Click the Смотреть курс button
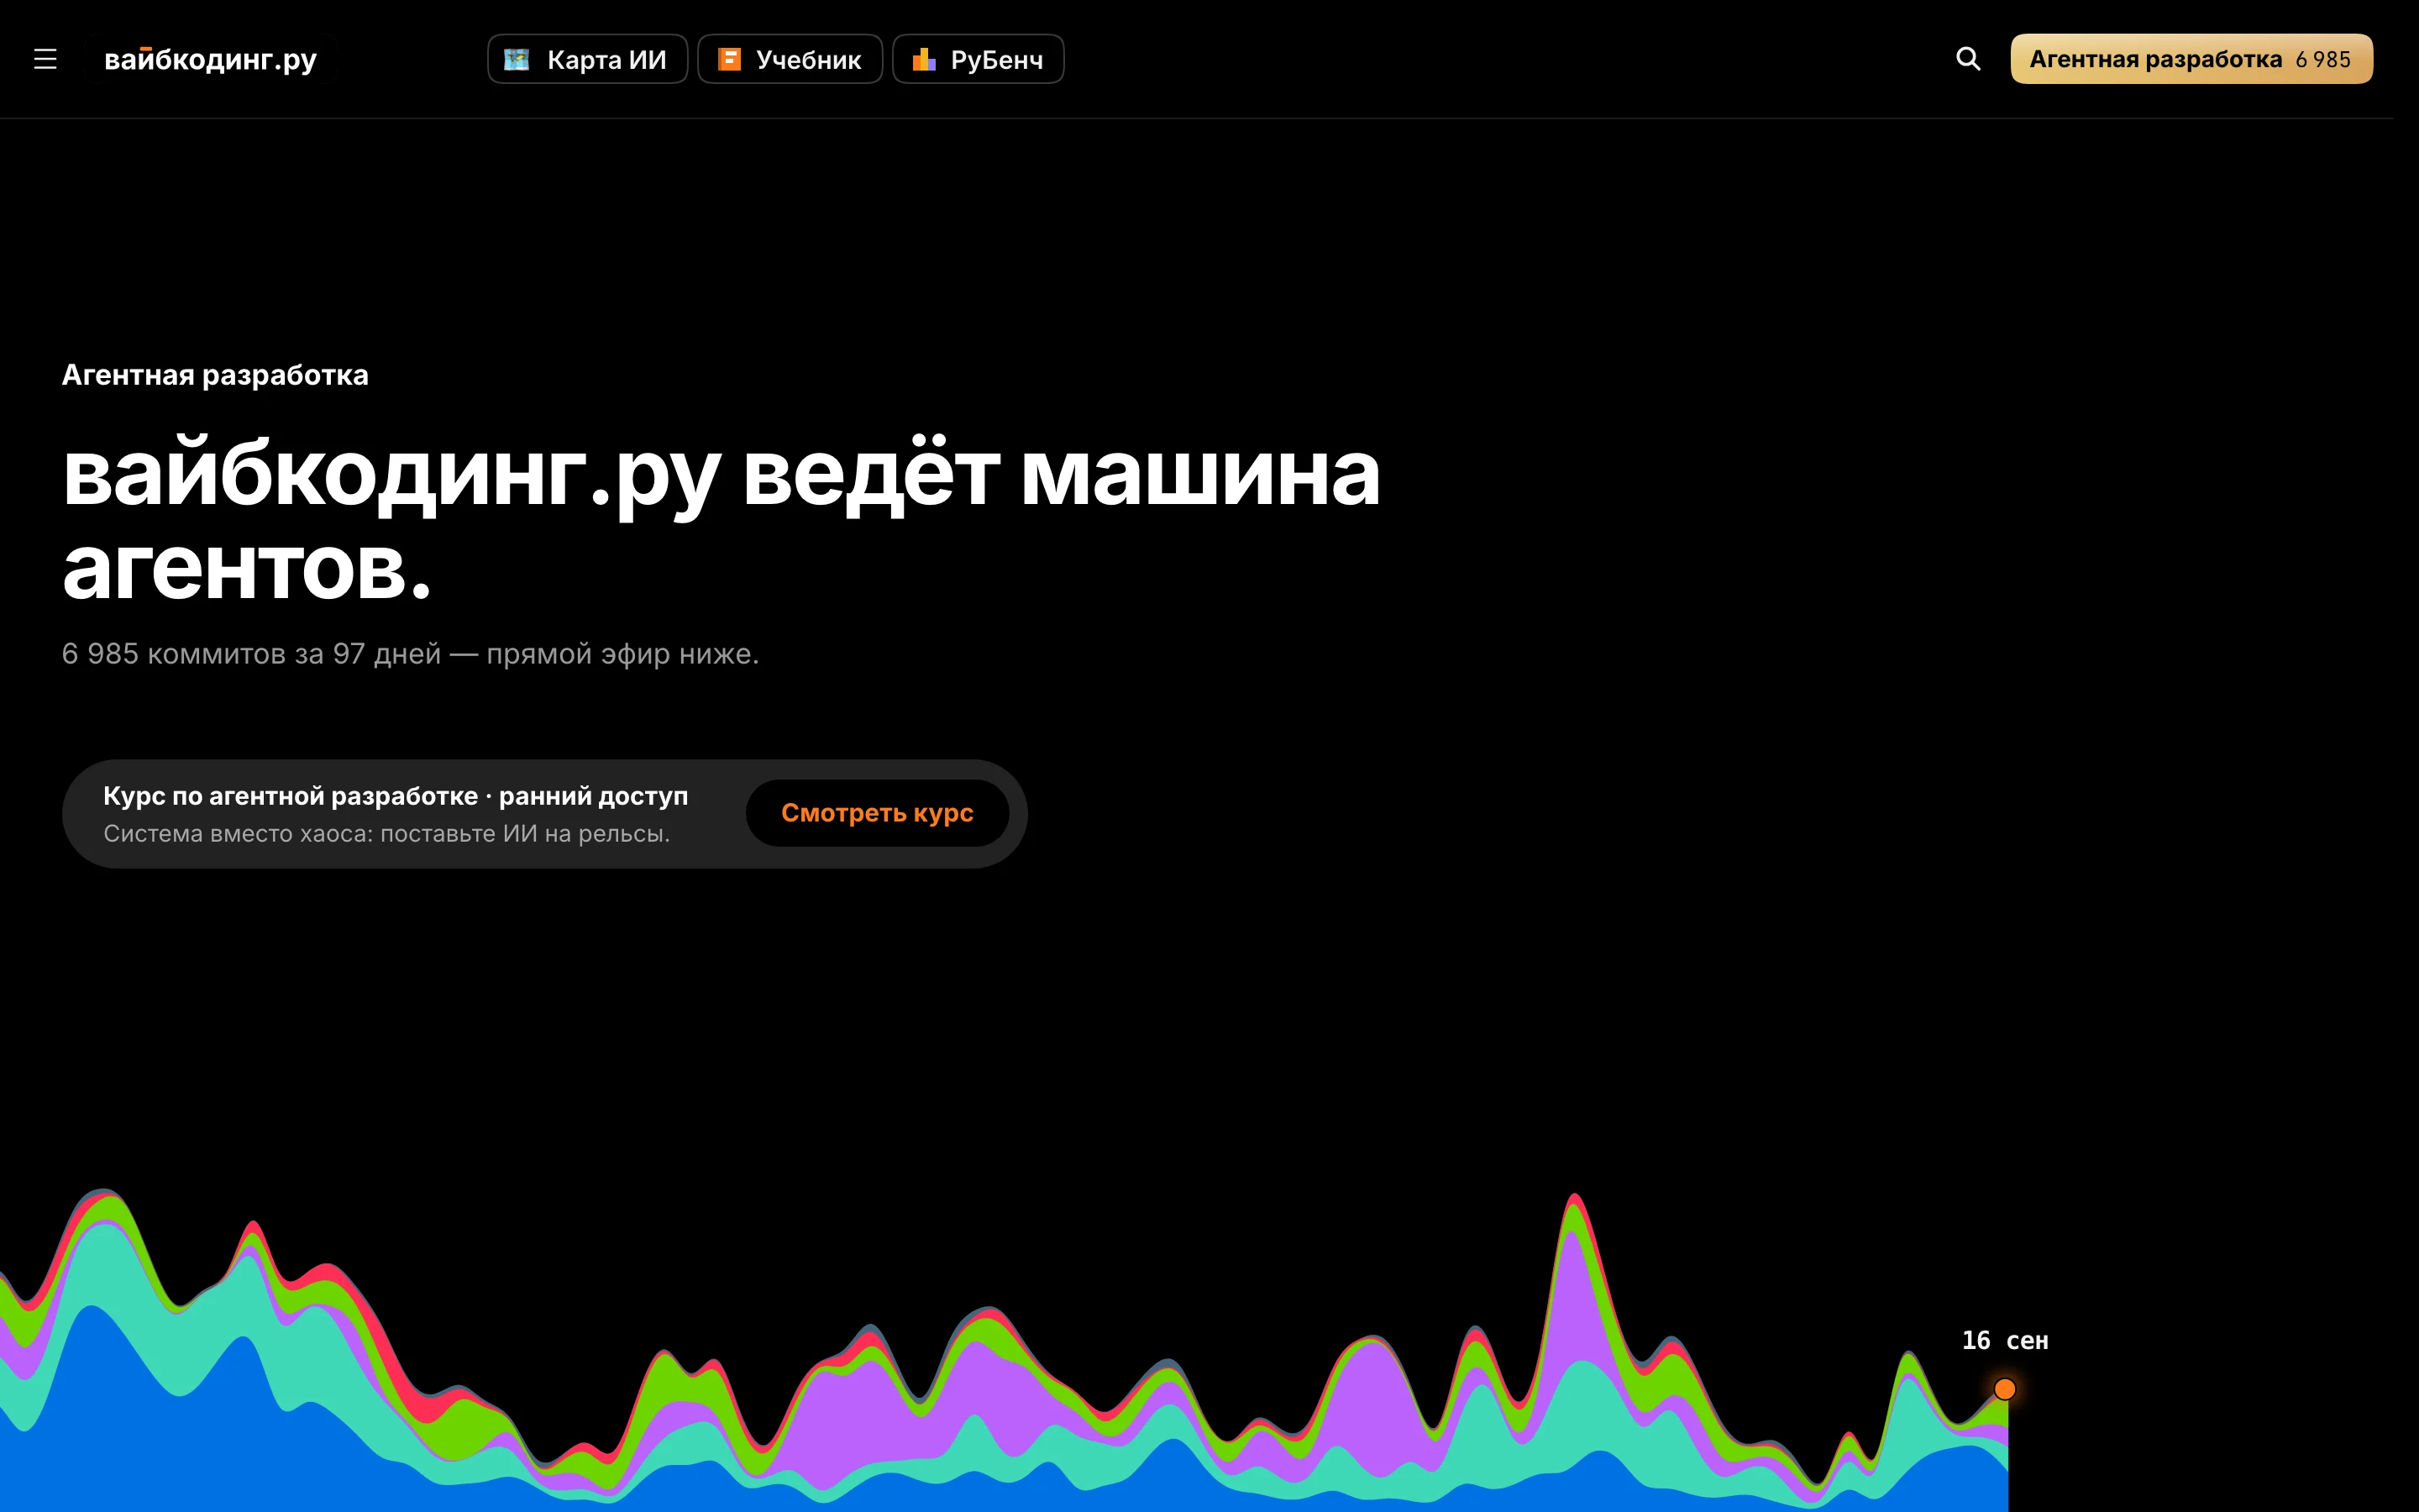This screenshot has width=2419, height=1512. pos(877,813)
